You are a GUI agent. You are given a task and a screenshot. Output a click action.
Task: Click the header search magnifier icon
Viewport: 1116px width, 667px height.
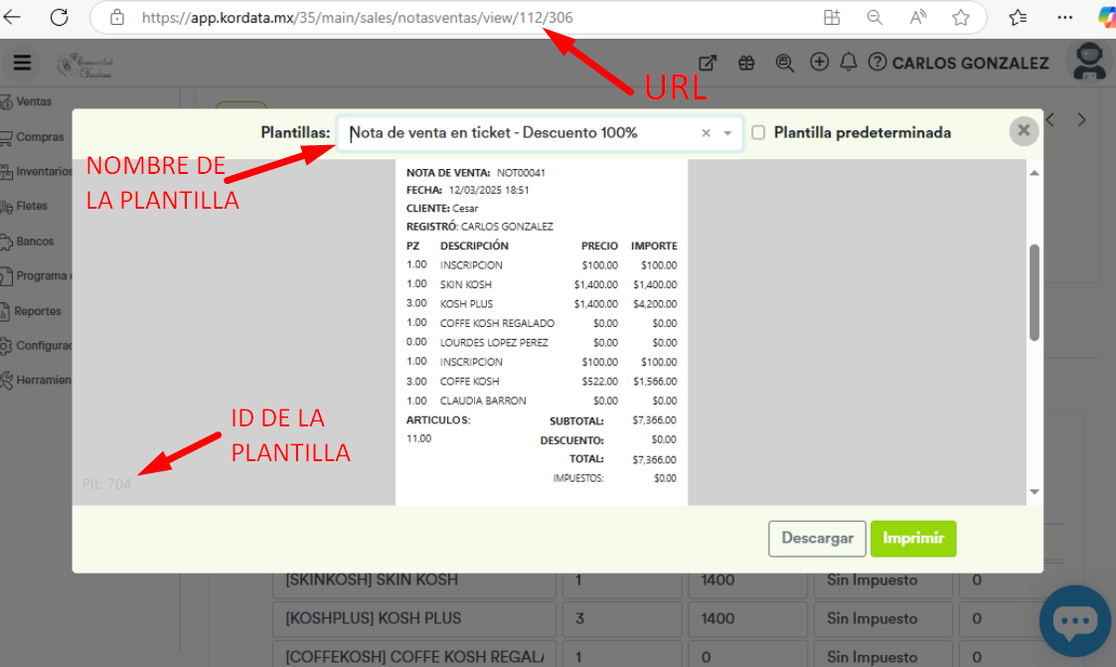click(784, 63)
